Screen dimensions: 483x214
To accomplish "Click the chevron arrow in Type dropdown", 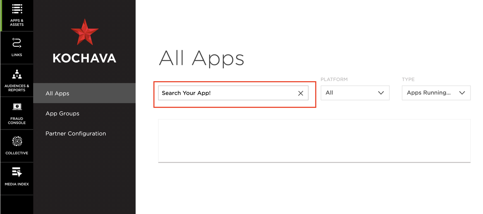I will [462, 93].
